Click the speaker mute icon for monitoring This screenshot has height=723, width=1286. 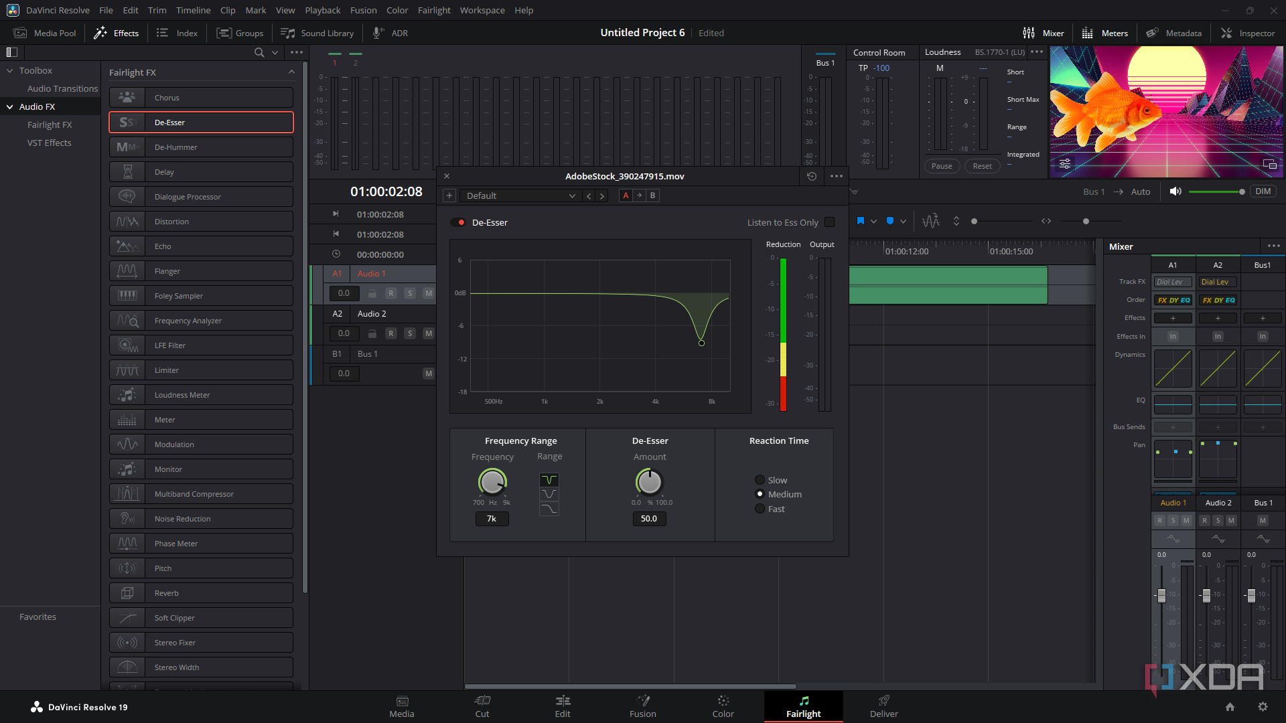click(x=1175, y=191)
